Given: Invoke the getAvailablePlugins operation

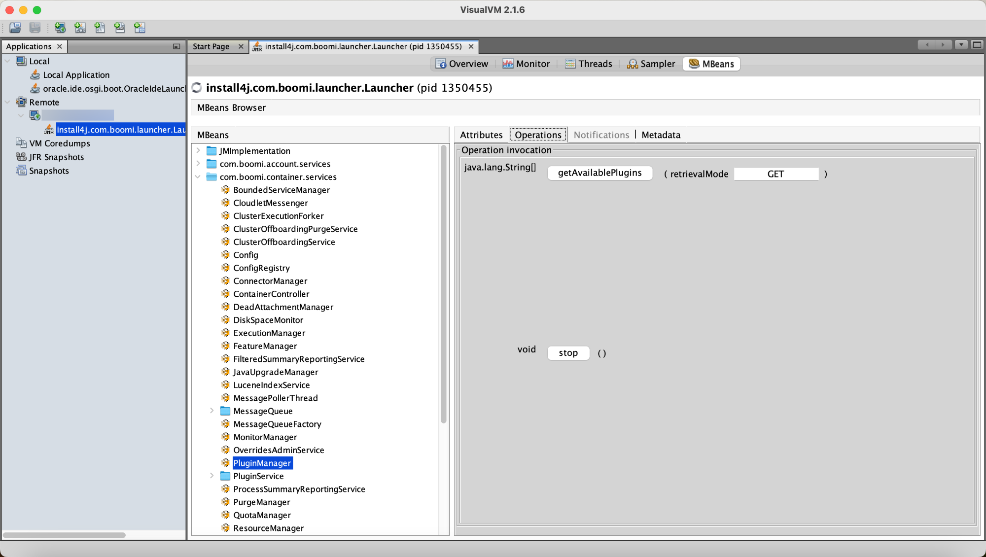Looking at the screenshot, I should click(599, 173).
